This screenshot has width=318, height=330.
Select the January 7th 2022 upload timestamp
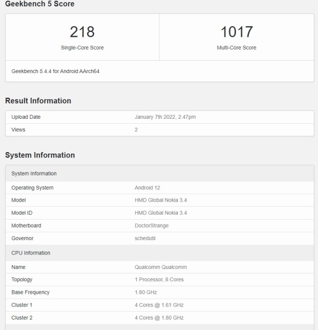click(165, 117)
